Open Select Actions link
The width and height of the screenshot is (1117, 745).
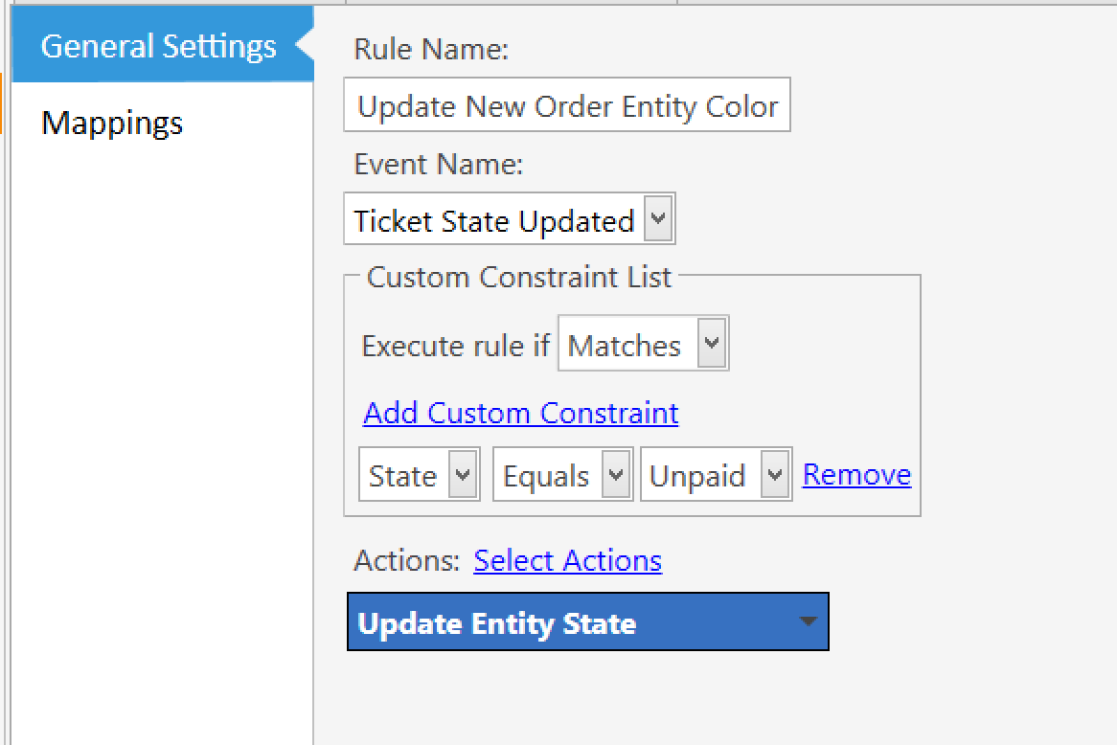click(x=568, y=560)
